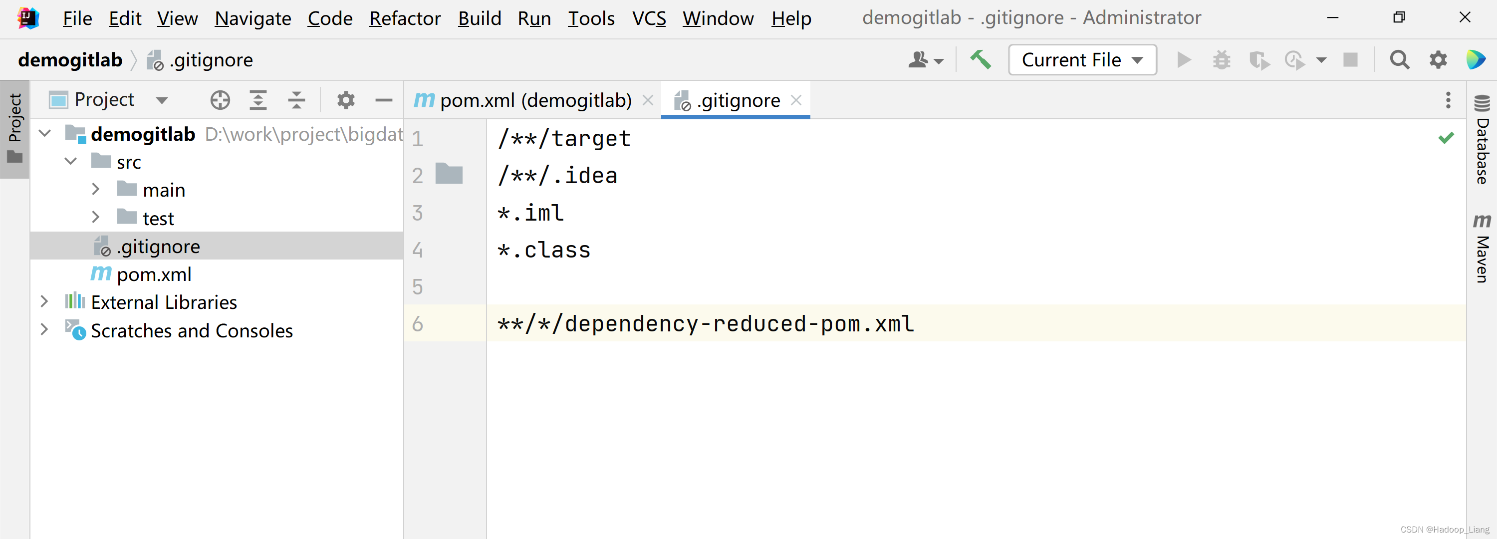This screenshot has height=539, width=1497.
Task: Open IDE settings gear in main toolbar
Action: tap(1438, 59)
